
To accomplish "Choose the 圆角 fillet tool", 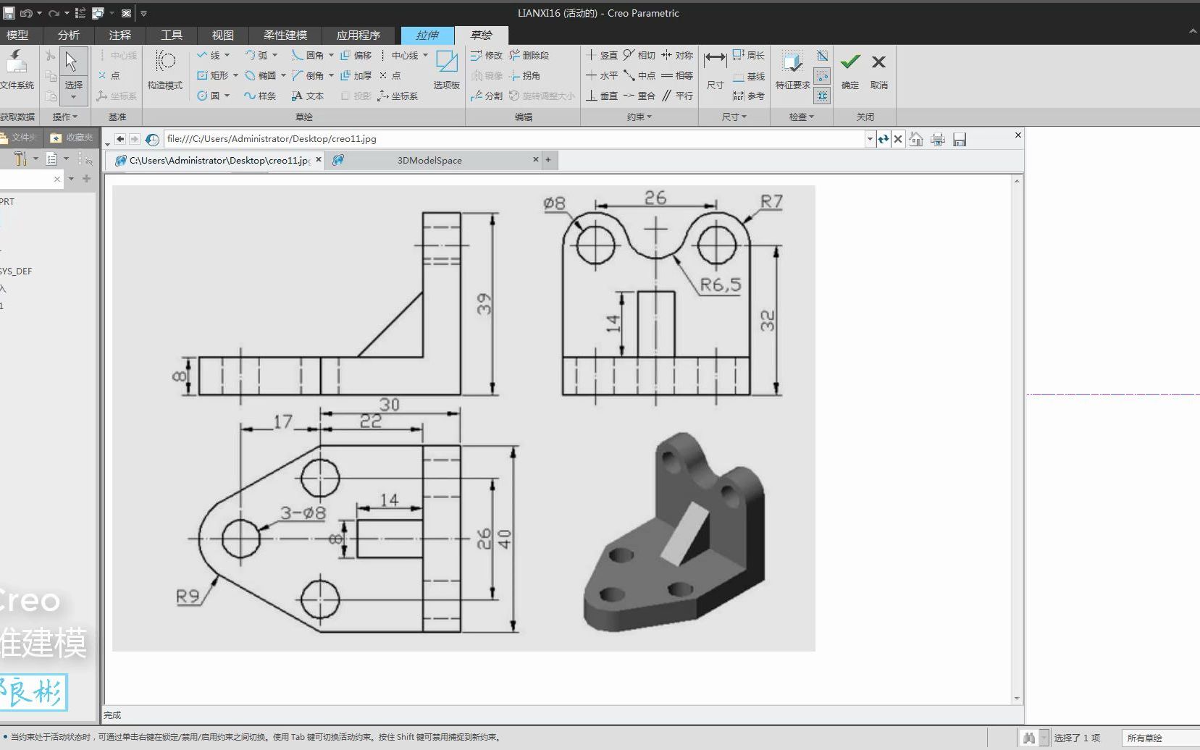I will [309, 55].
